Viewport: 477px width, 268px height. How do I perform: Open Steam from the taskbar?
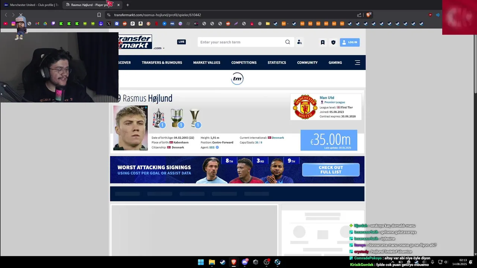click(222, 262)
